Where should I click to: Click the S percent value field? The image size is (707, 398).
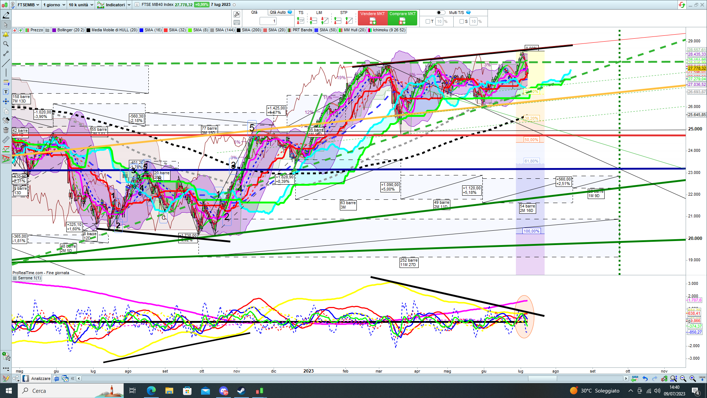click(474, 21)
